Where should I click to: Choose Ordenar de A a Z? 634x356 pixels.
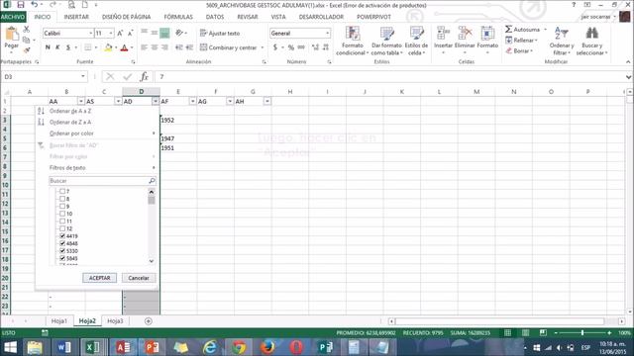[x=70, y=111]
